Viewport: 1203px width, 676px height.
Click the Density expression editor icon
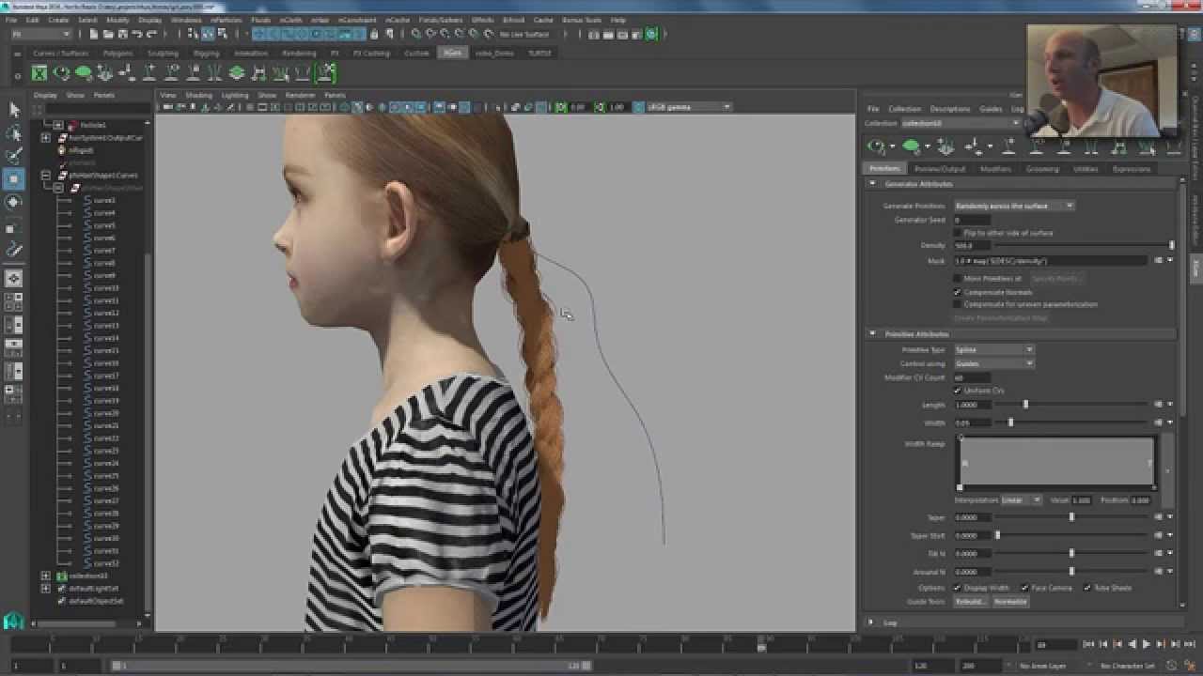(x=1159, y=260)
